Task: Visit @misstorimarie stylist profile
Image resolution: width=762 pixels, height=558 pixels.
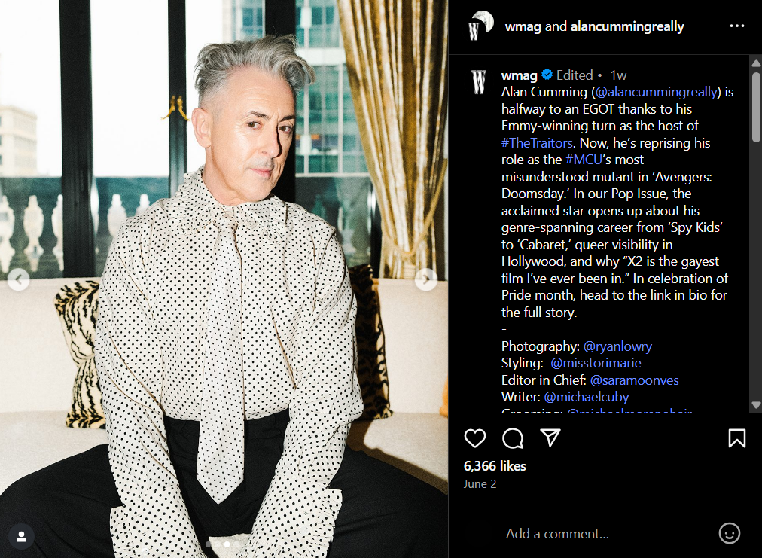Action: click(x=596, y=363)
